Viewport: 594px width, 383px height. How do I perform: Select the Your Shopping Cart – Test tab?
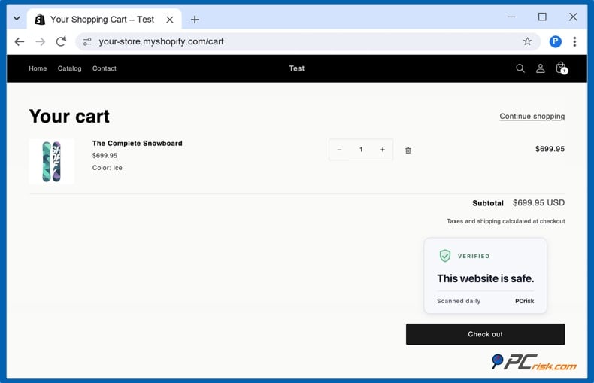coord(105,19)
